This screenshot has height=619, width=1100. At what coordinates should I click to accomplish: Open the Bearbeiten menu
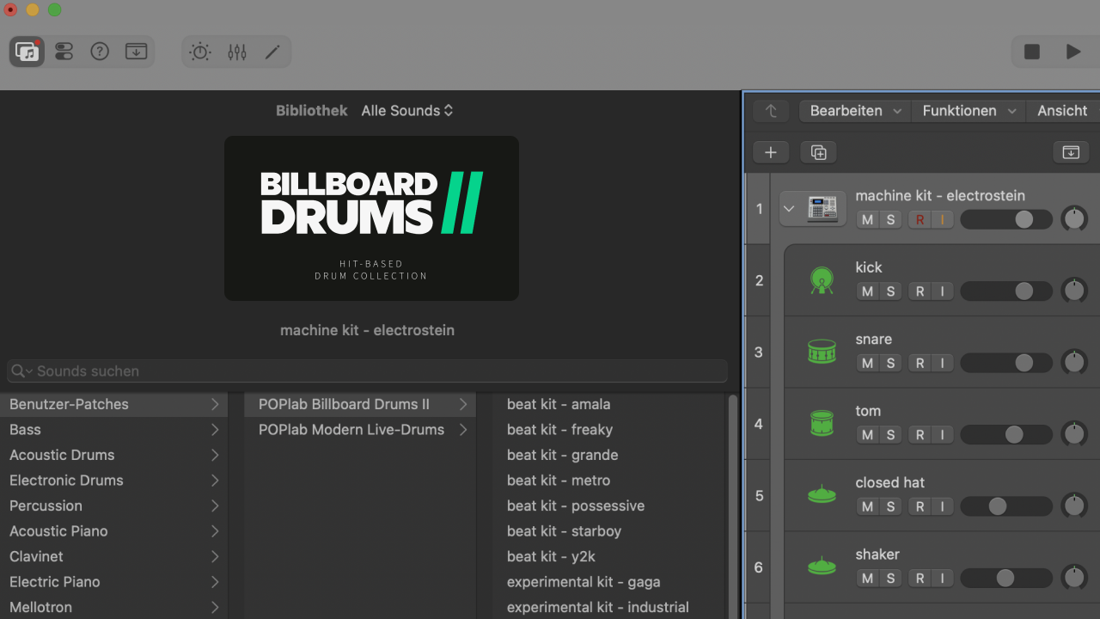855,111
